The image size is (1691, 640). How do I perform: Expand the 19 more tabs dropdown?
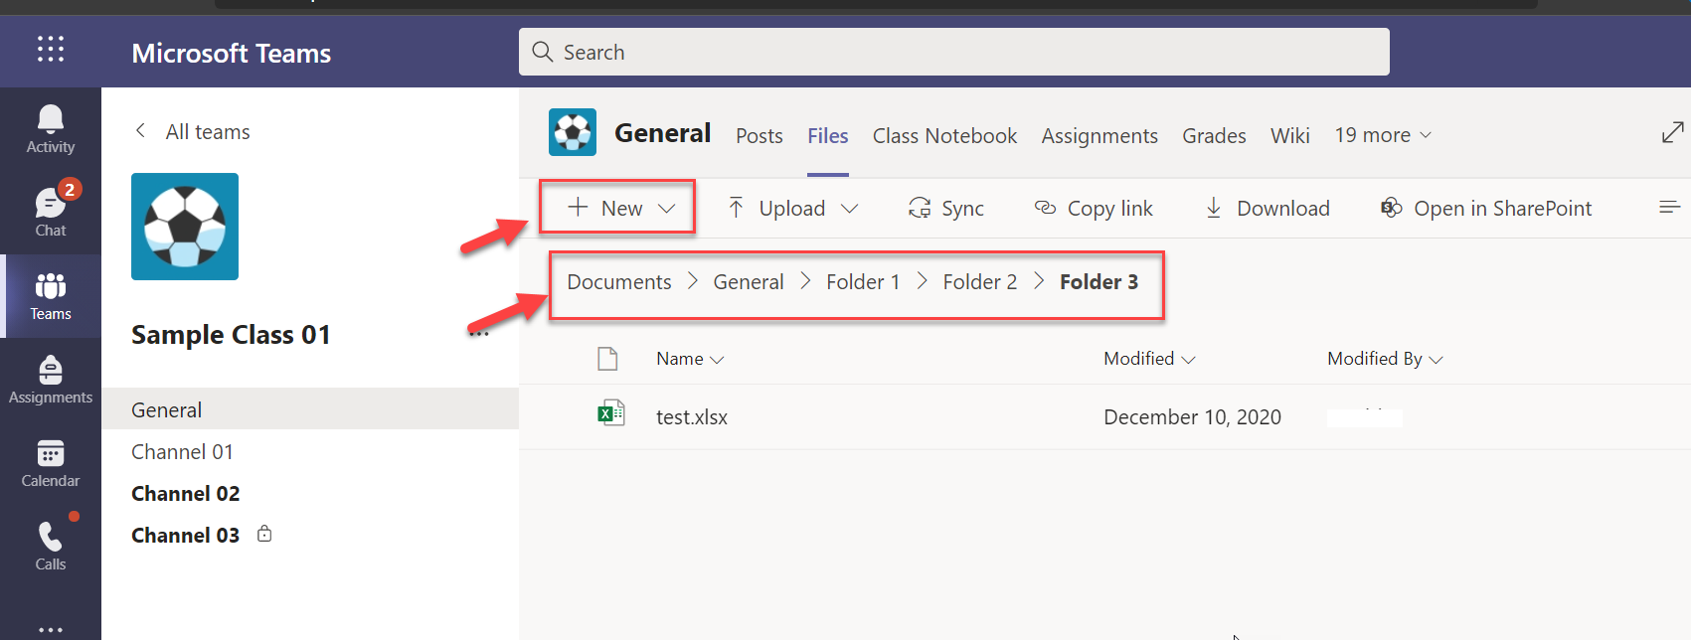click(1426, 135)
